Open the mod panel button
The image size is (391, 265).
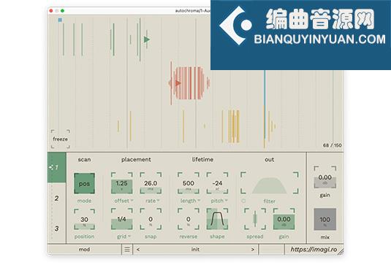(x=84, y=250)
